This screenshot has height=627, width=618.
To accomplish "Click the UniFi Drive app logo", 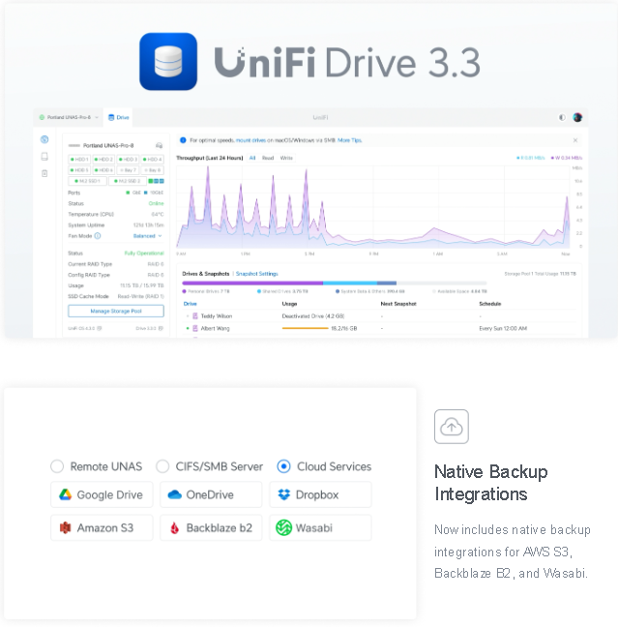I will (x=168, y=62).
